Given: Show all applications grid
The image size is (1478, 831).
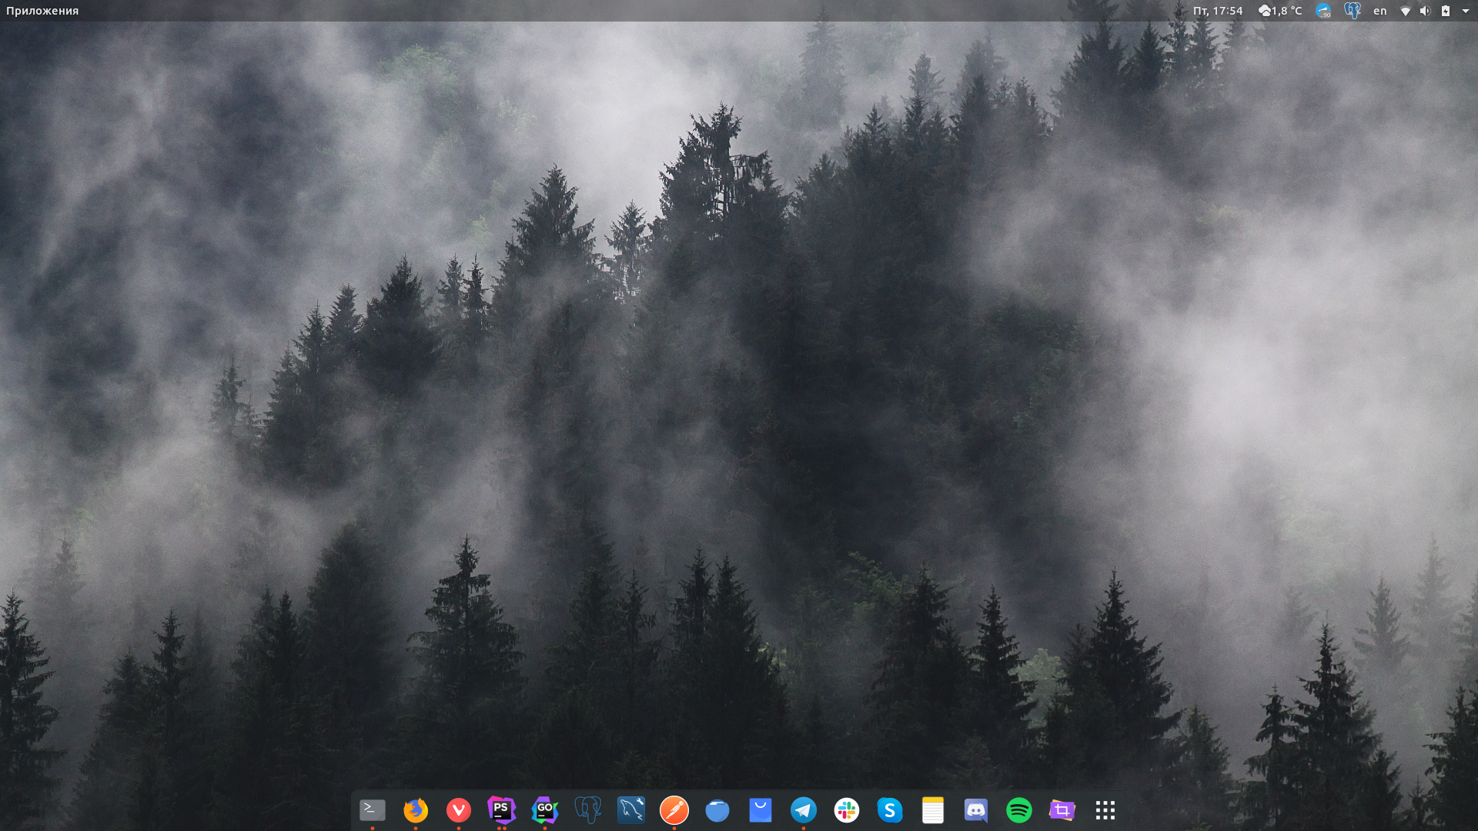Looking at the screenshot, I should click(x=1105, y=809).
